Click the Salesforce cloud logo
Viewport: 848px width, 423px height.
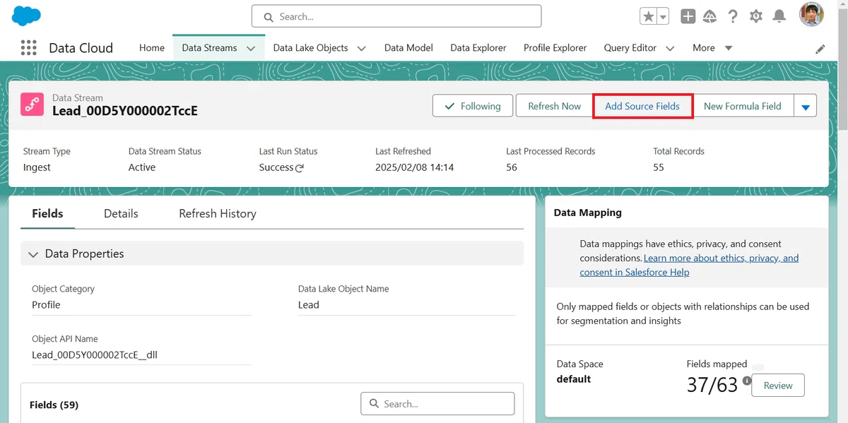[27, 16]
